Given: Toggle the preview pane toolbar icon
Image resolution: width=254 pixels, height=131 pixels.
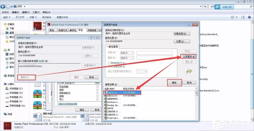Looking at the screenshot, I should coord(243,17).
